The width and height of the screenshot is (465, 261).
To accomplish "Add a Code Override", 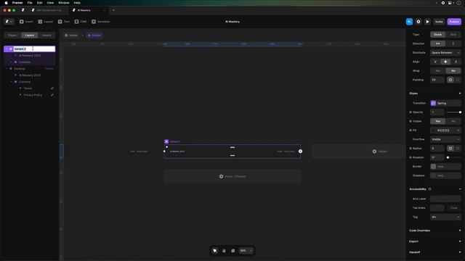I will coord(460,231).
